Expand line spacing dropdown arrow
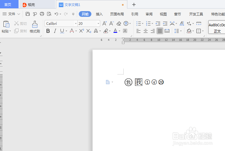225x151 pixels. 181,31
